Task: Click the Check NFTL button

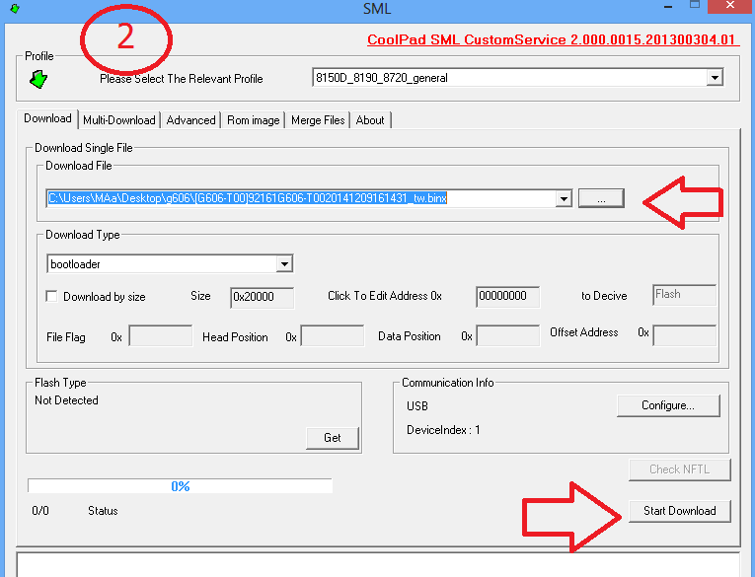Action: [x=679, y=469]
